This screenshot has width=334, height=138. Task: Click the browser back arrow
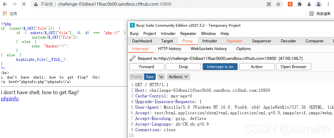coord(5,4)
